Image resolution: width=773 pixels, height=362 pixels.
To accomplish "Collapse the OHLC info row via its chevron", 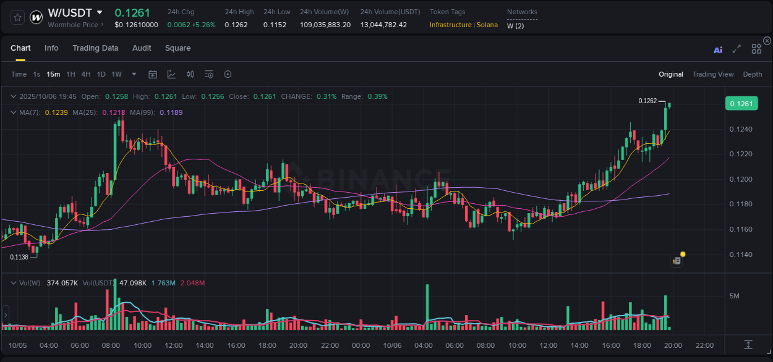I will 12,96.
